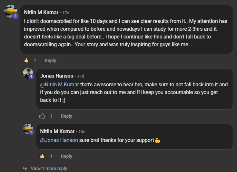Reply to Jonas Hanson's comment

pyautogui.click(x=66, y=116)
